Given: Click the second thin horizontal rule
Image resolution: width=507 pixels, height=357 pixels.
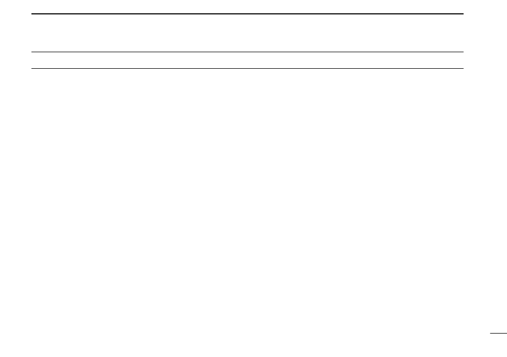Looking at the screenshot, I should pos(247,52).
